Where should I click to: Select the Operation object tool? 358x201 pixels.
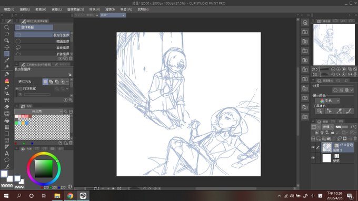point(7,41)
